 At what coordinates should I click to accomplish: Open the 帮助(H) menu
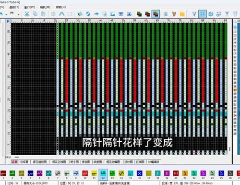pos(61,7)
